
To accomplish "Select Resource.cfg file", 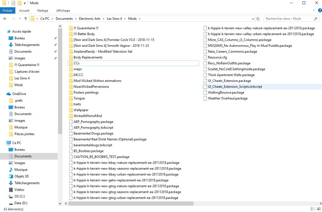I will pos(217,57).
